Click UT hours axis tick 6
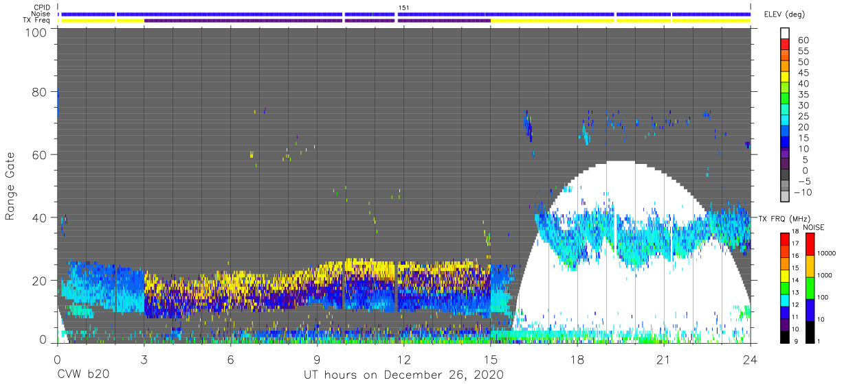This screenshot has height=389, width=844. [230, 359]
